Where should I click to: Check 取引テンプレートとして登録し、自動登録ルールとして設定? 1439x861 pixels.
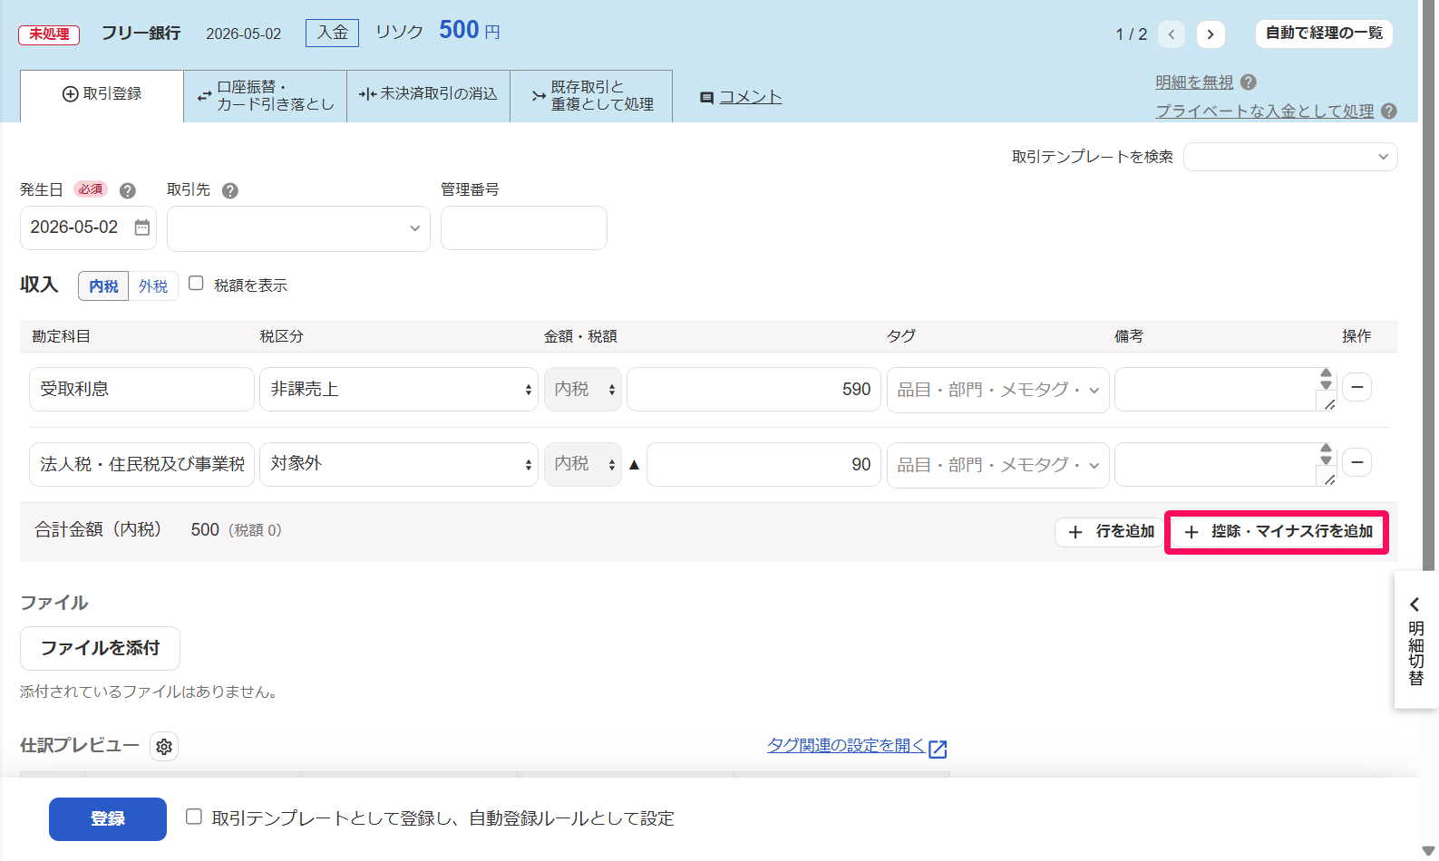193,817
